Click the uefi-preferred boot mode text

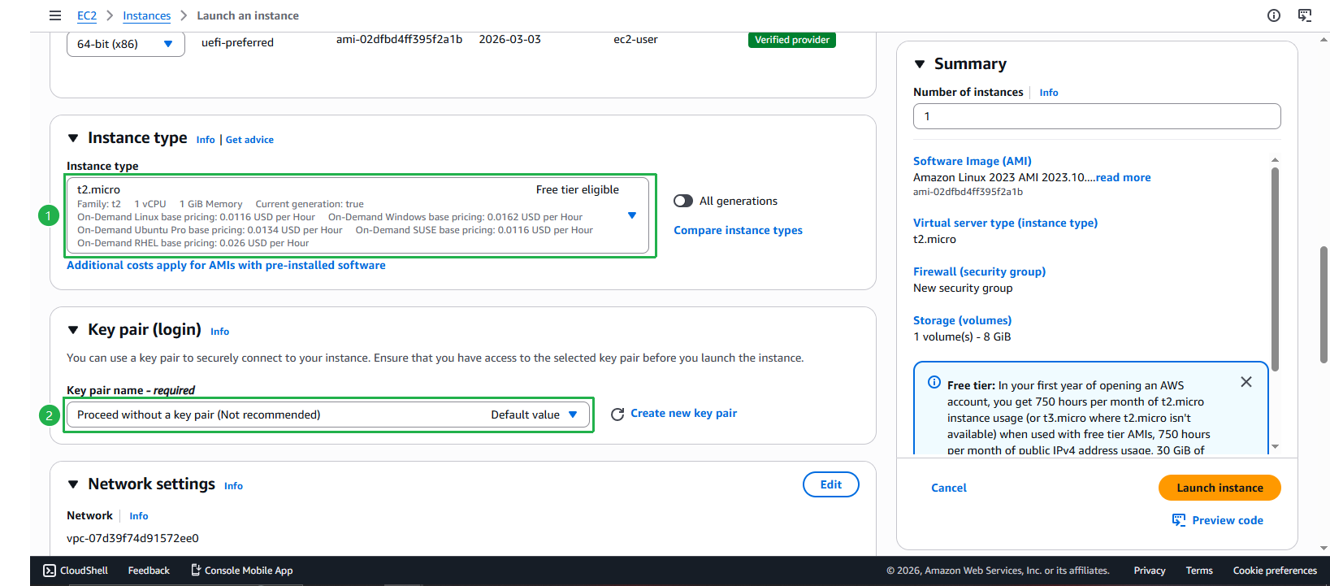[237, 42]
